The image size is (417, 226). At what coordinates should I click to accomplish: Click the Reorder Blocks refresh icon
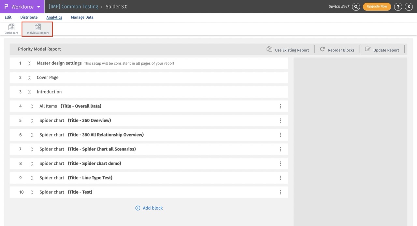click(x=323, y=49)
